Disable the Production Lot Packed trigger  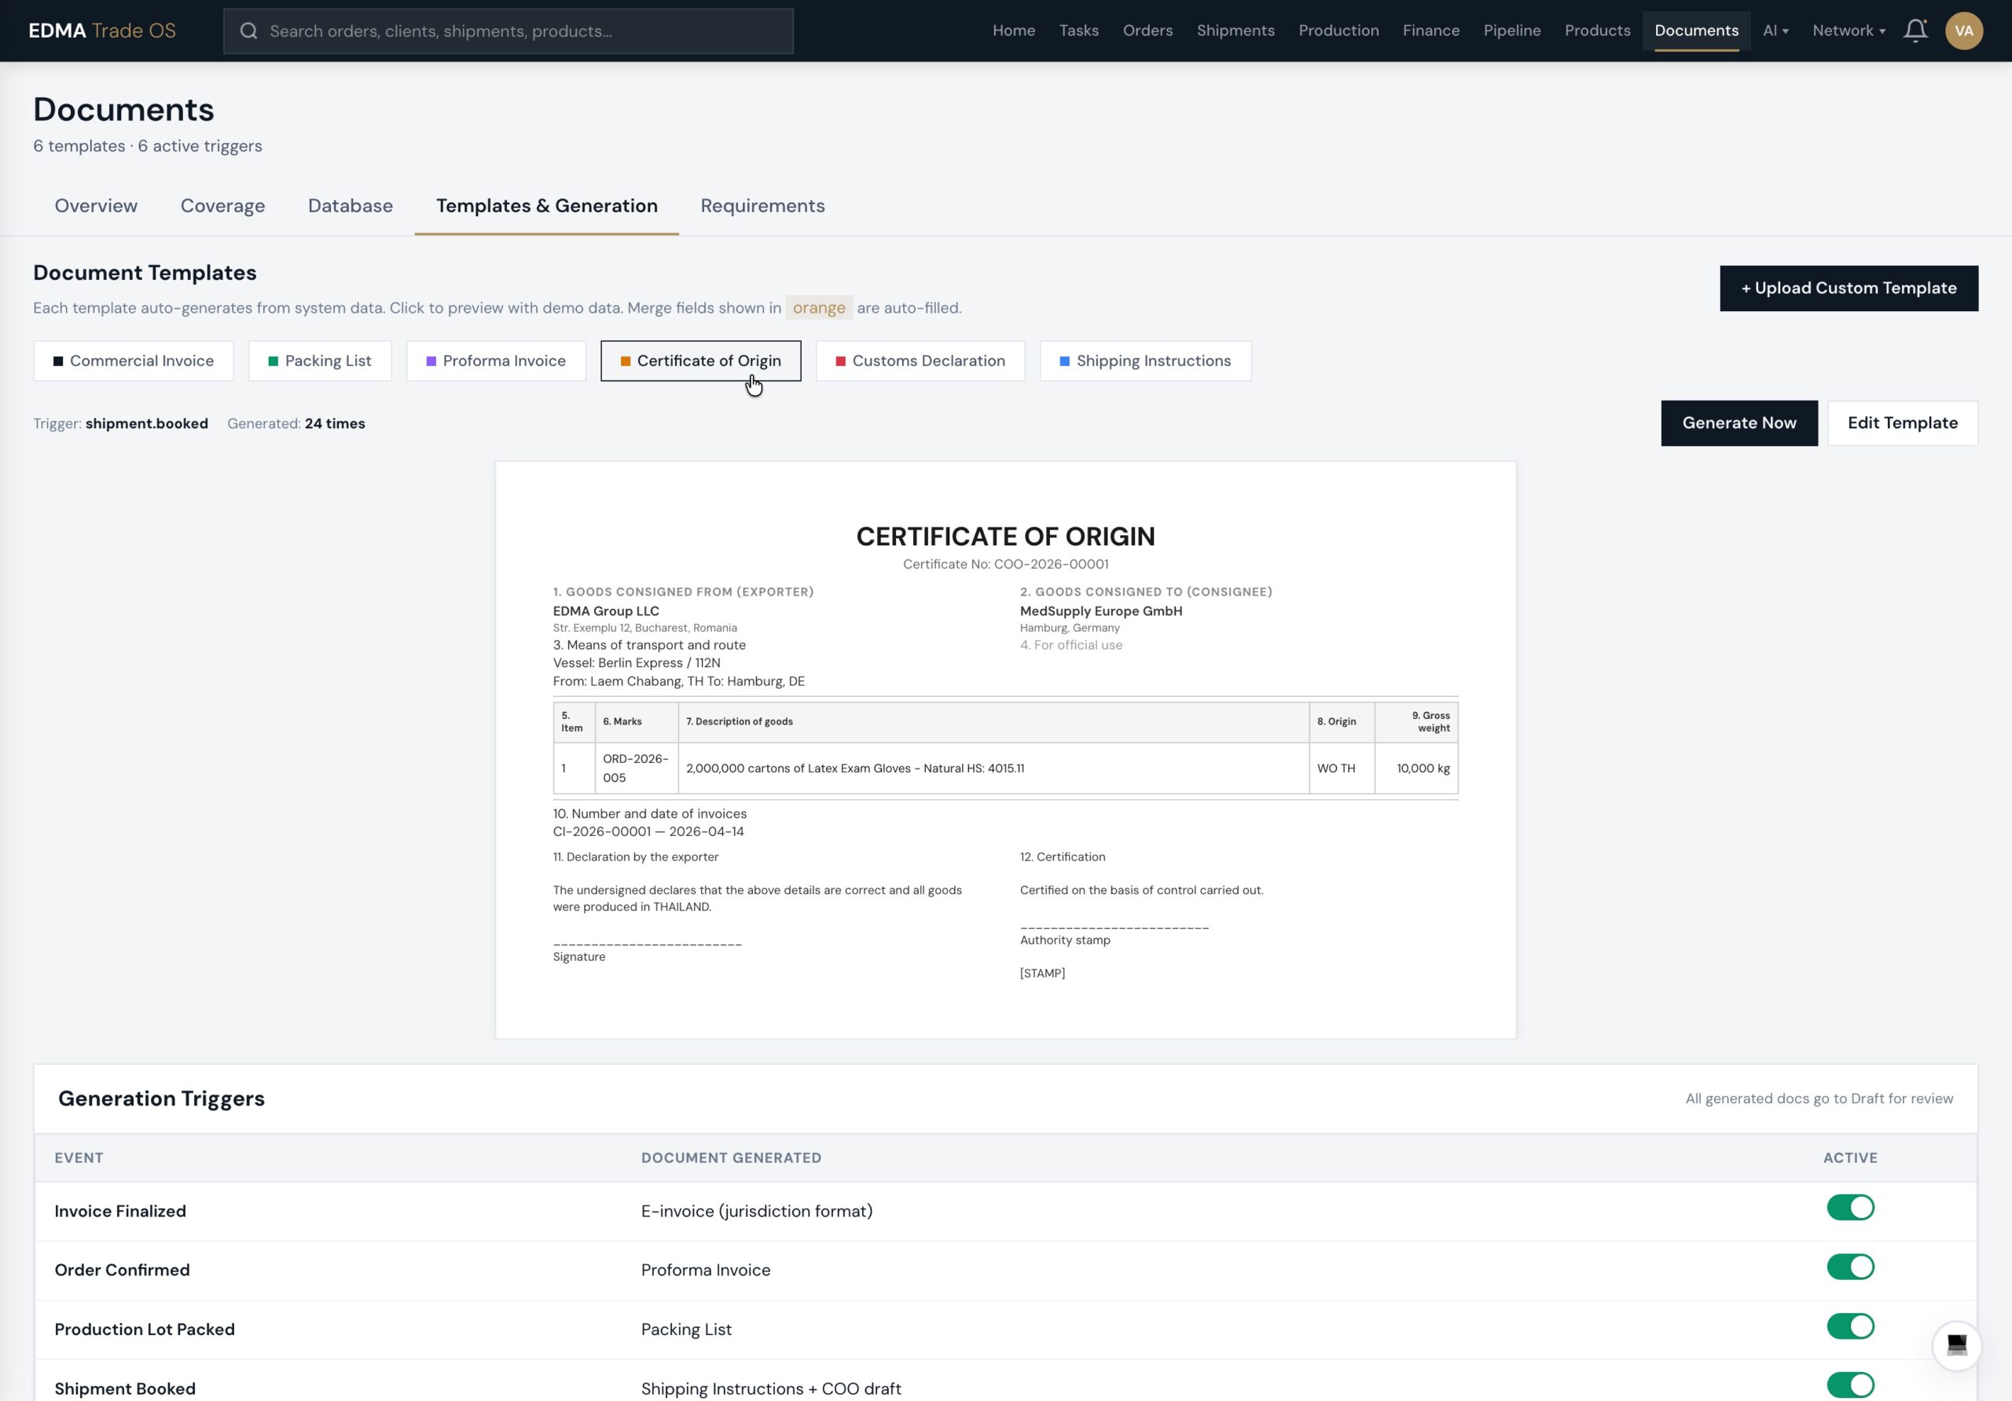click(1850, 1326)
